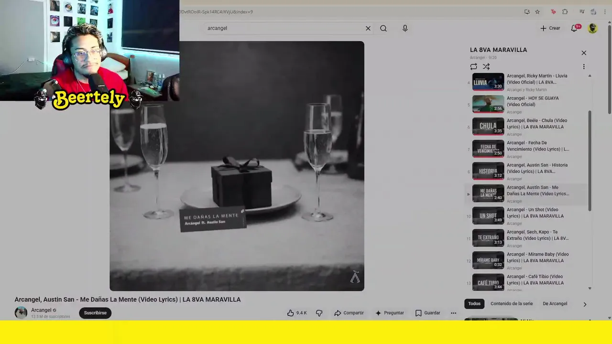The image size is (612, 344).
Task: Open 'Arcangel, Austin San - Historia' title
Action: tap(537, 168)
